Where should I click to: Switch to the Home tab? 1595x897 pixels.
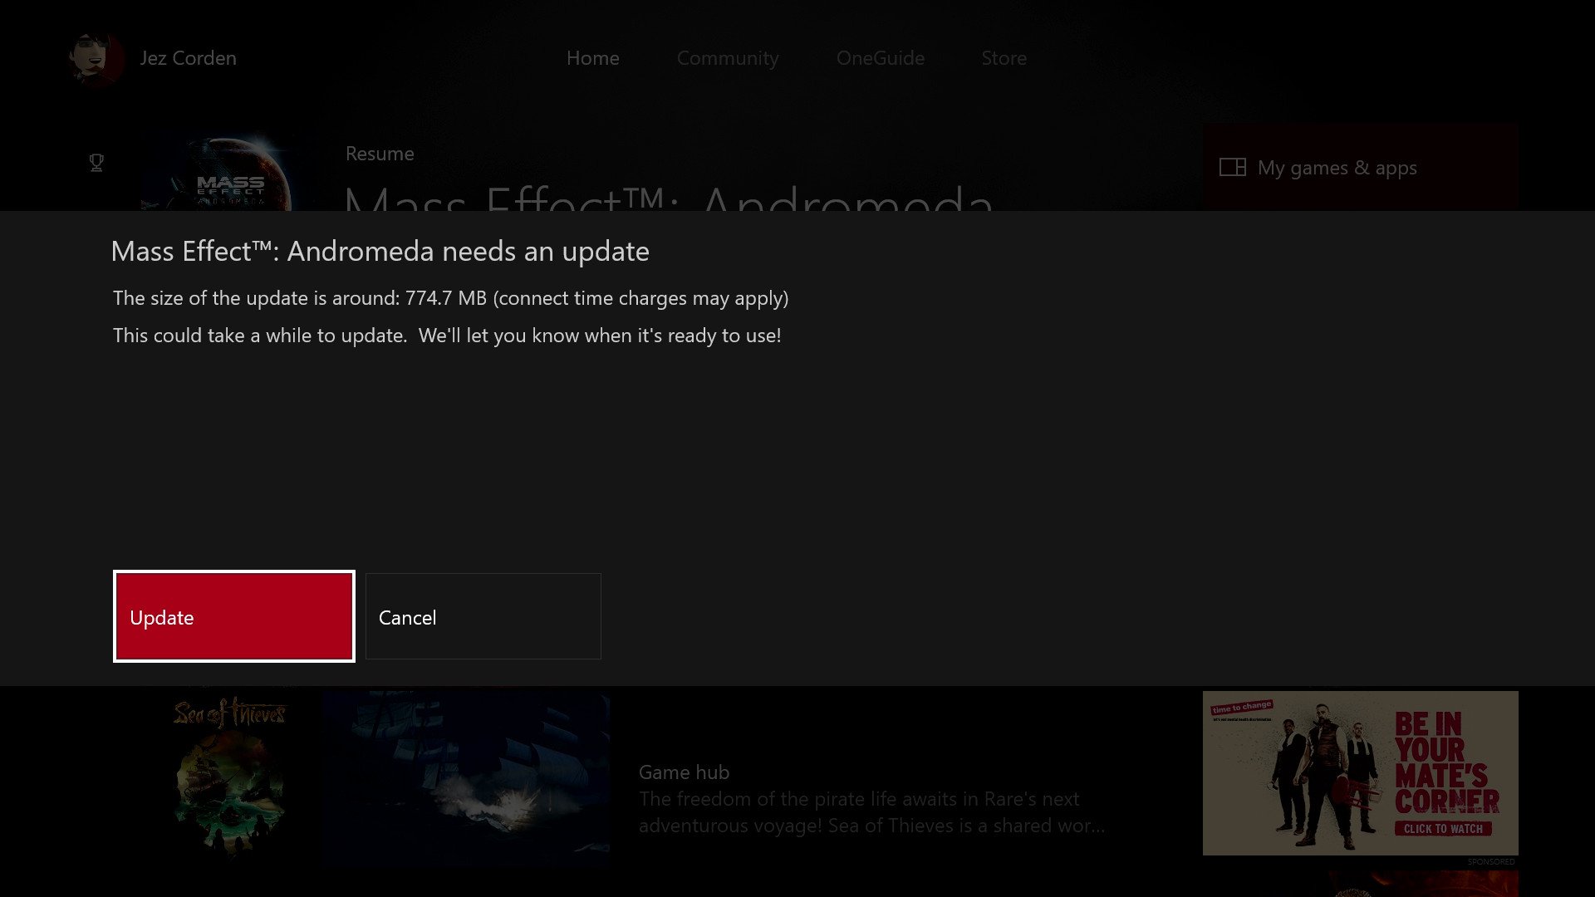(x=592, y=58)
